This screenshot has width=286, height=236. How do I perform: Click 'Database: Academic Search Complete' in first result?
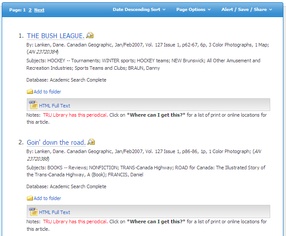66,80
